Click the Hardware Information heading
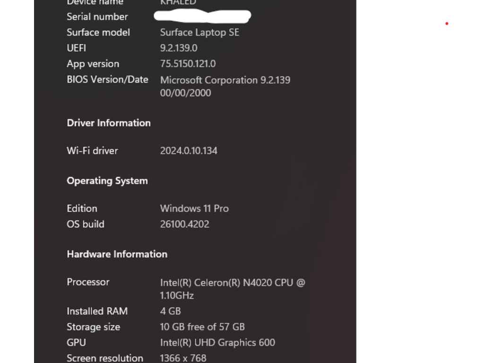The width and height of the screenshot is (484, 363). point(117,254)
